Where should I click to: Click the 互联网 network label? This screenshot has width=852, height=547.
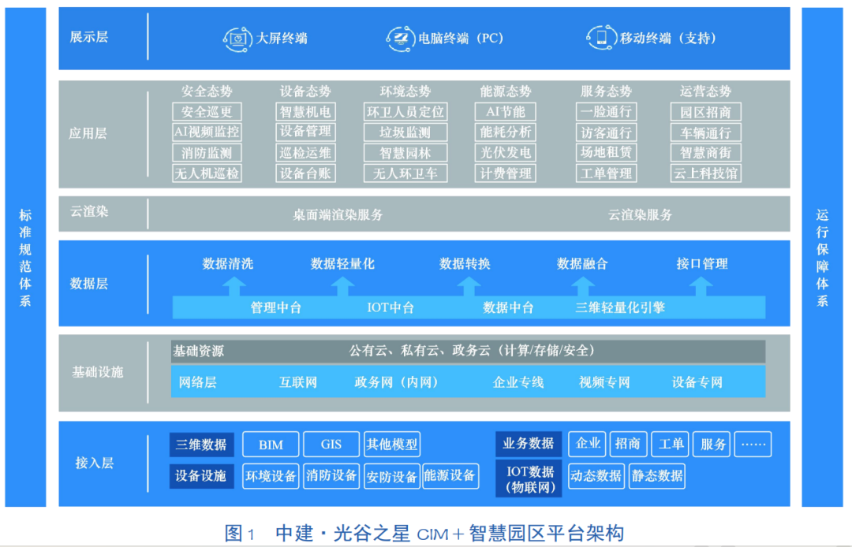click(x=297, y=382)
